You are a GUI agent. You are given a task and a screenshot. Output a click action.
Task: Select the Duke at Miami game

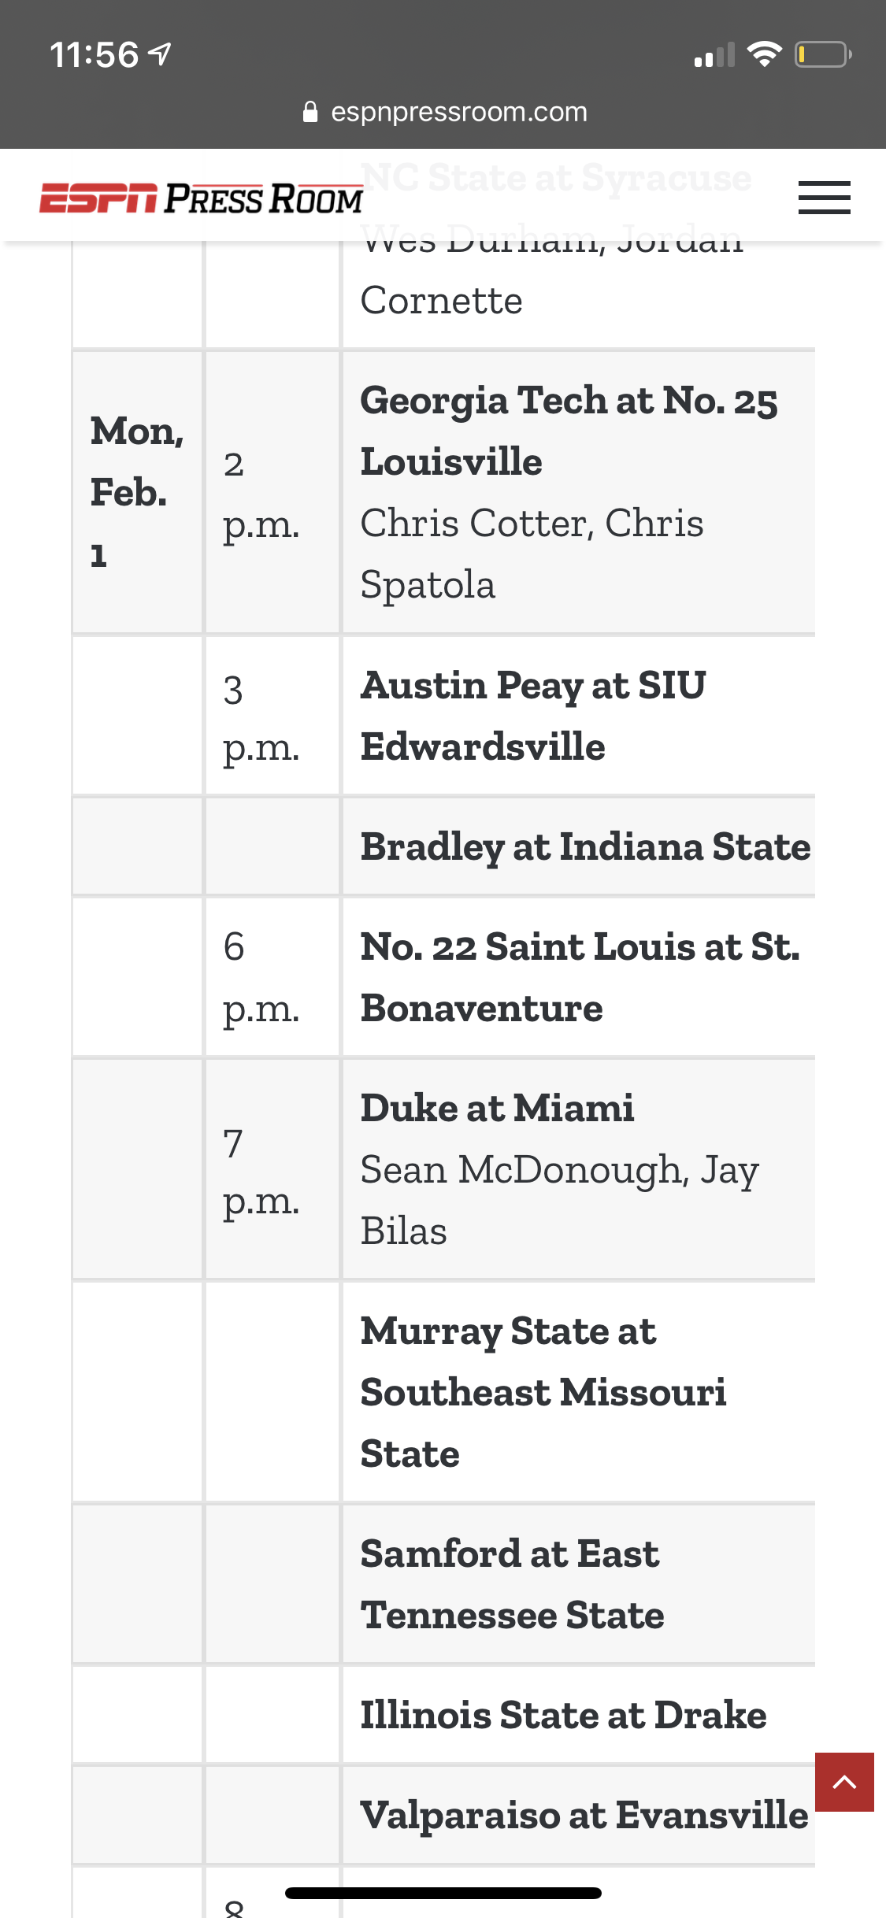[497, 1108]
